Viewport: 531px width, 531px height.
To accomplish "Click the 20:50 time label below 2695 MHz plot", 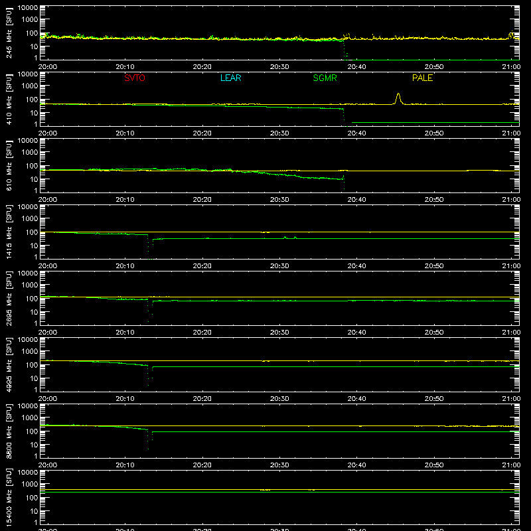I will 434,333.
